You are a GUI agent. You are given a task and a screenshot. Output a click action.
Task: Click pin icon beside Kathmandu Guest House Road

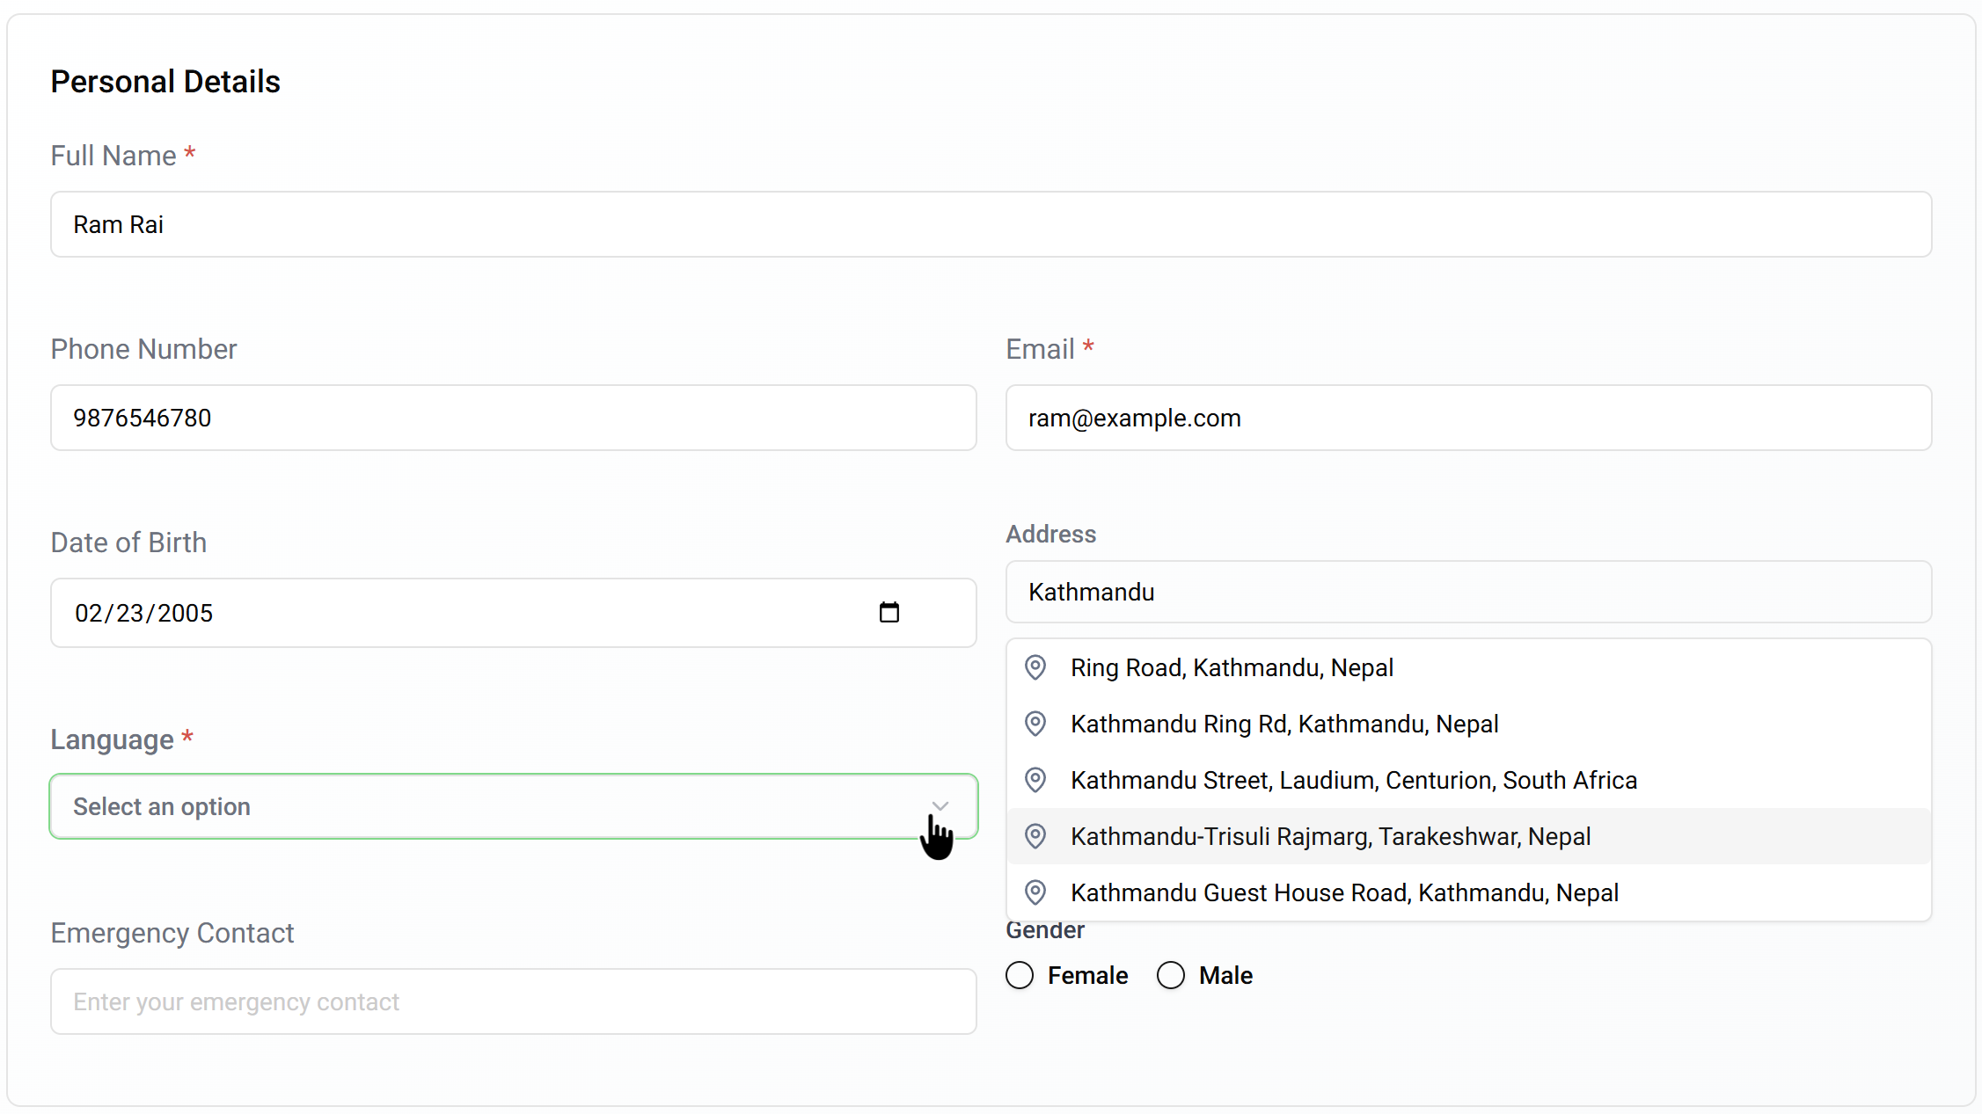[1035, 892]
